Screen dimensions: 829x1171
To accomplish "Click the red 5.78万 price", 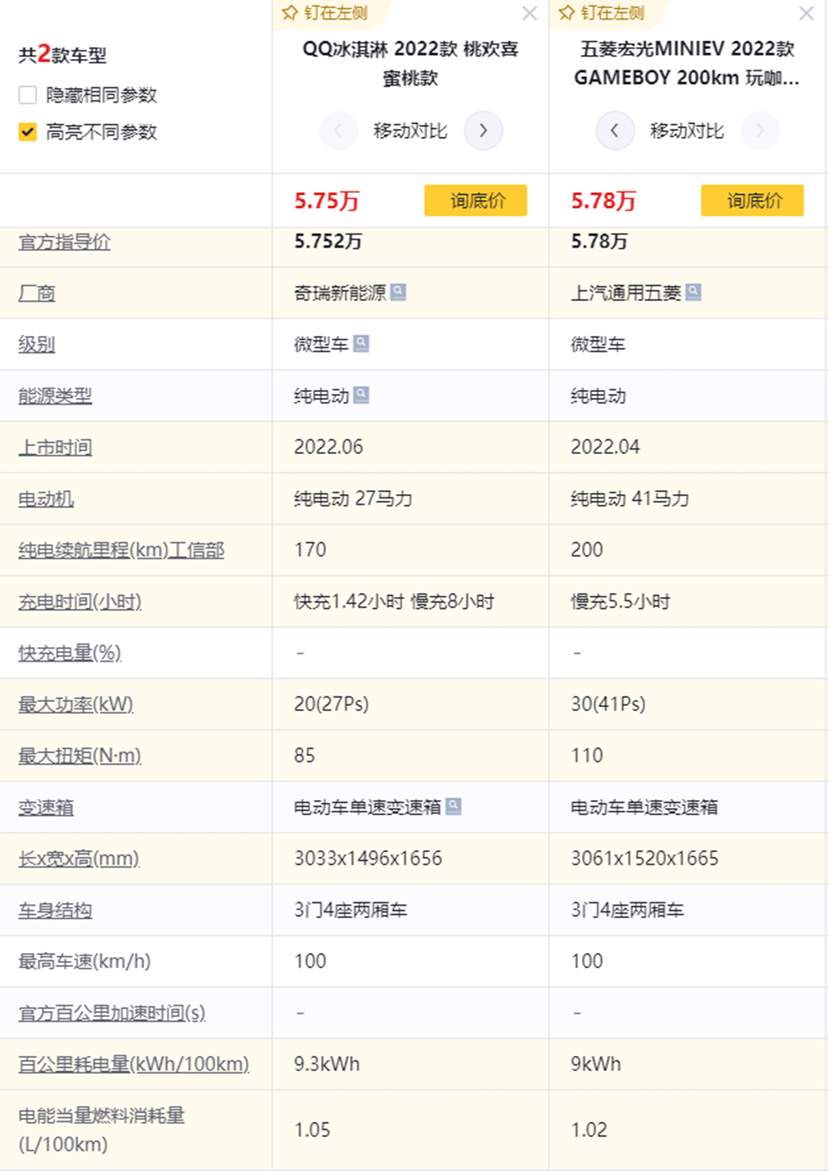I will point(603,201).
